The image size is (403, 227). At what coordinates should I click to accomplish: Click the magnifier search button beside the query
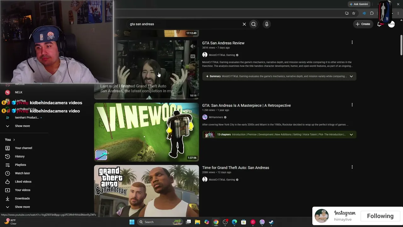click(253, 24)
